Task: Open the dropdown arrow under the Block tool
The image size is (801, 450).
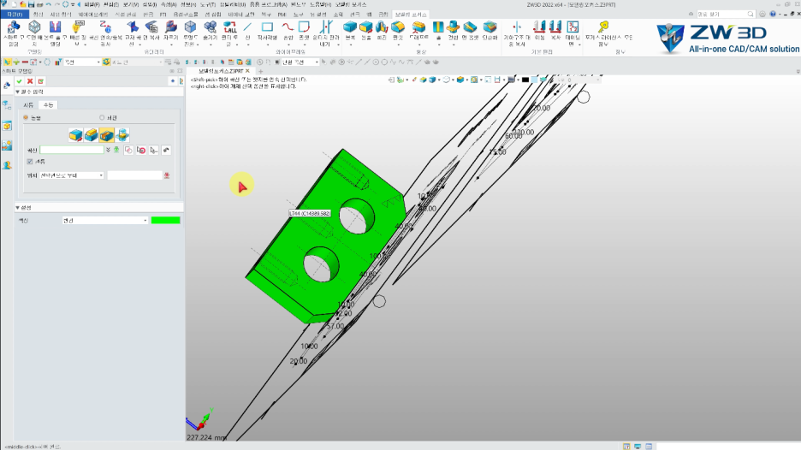Action: click(x=350, y=45)
